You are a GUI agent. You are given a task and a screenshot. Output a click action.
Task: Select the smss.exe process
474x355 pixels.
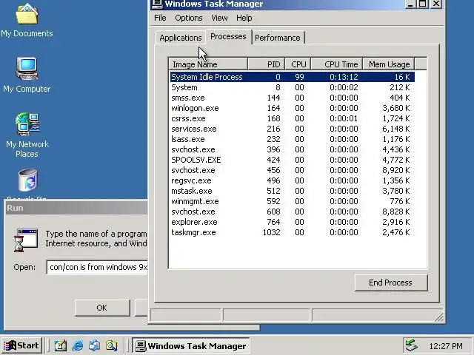coord(292,98)
